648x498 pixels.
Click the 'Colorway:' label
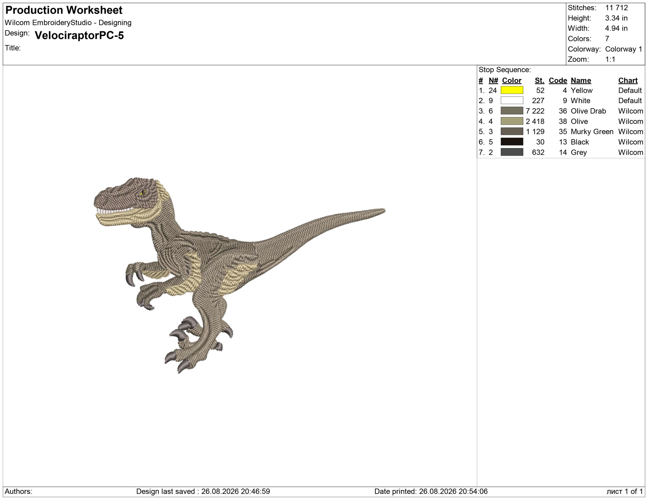tap(584, 49)
